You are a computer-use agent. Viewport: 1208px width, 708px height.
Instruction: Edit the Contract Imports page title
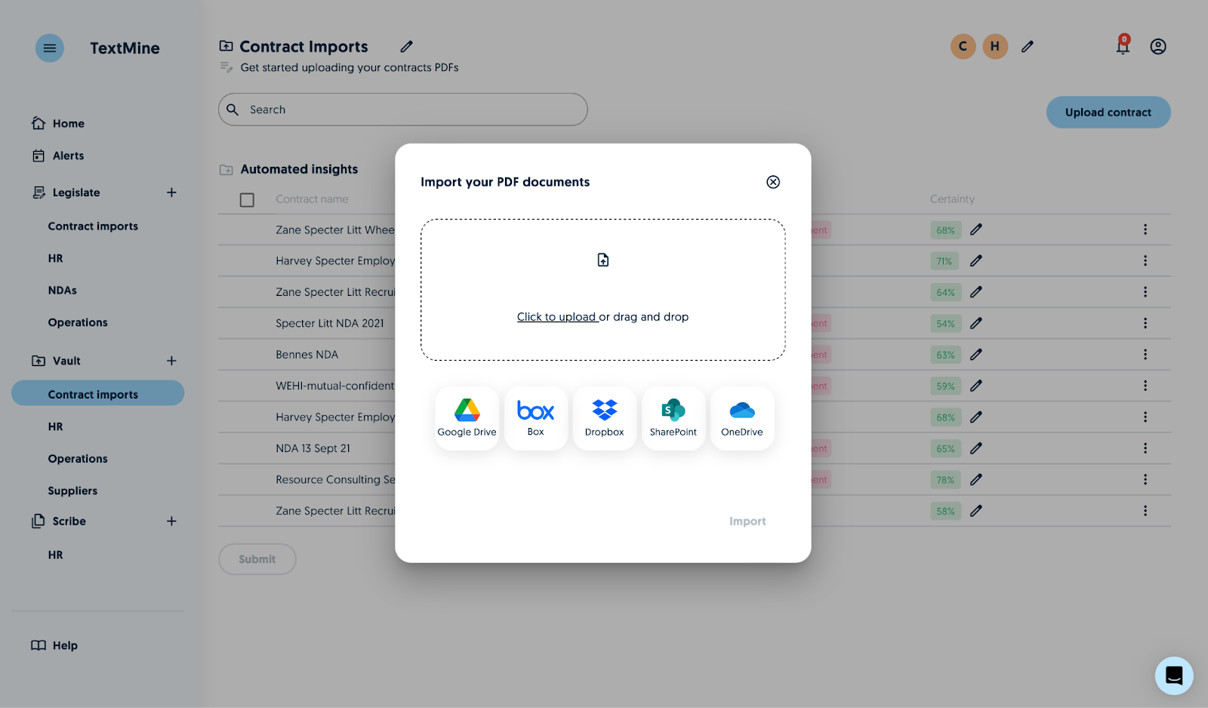[406, 46]
